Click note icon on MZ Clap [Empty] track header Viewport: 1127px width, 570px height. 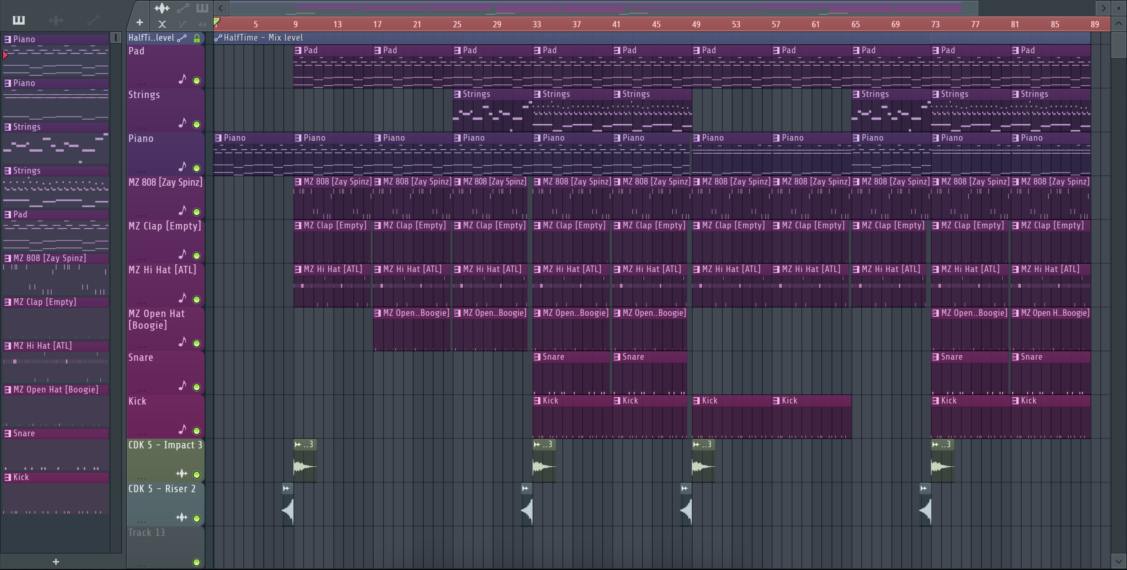click(182, 255)
